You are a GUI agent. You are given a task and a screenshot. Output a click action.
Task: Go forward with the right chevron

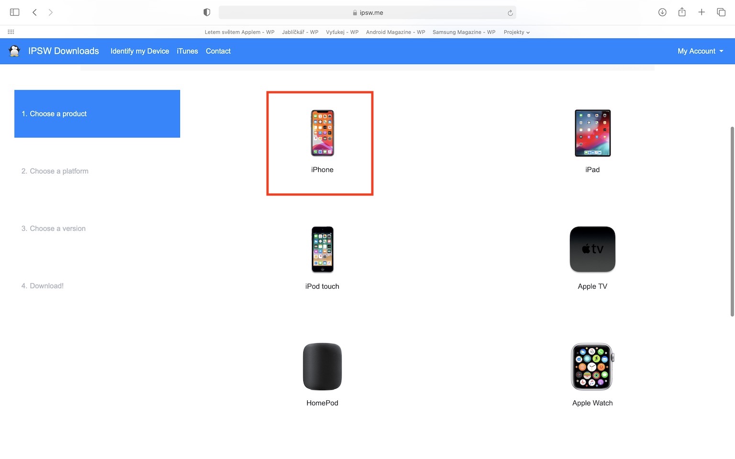tap(51, 12)
